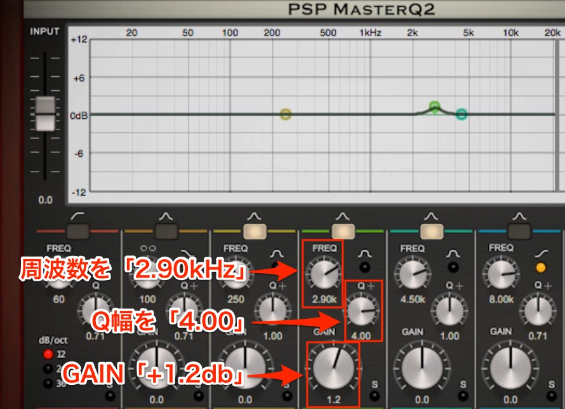This screenshot has width=565, height=409.
Task: Disable the yellow 250 Hz band button
Action: pos(255,231)
